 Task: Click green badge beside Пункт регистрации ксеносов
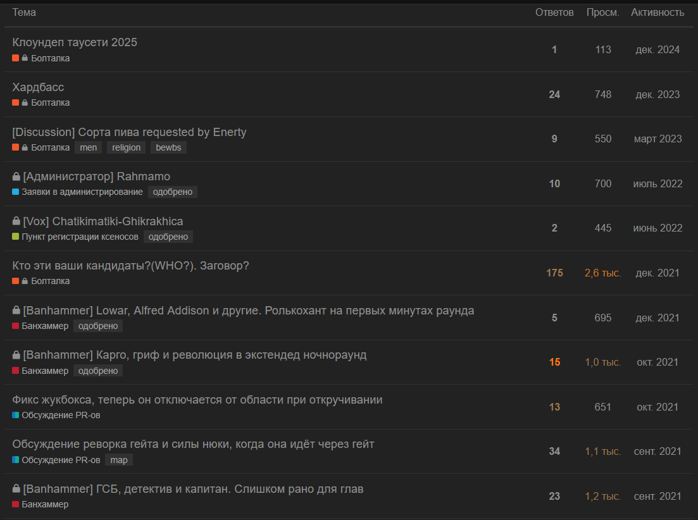point(16,237)
